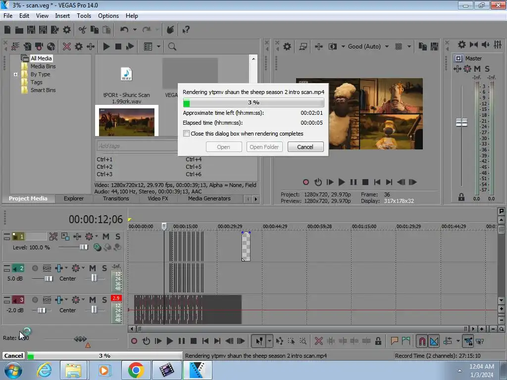Click the Search media magnifier icon
The height and width of the screenshot is (380, 507).
pos(172,47)
